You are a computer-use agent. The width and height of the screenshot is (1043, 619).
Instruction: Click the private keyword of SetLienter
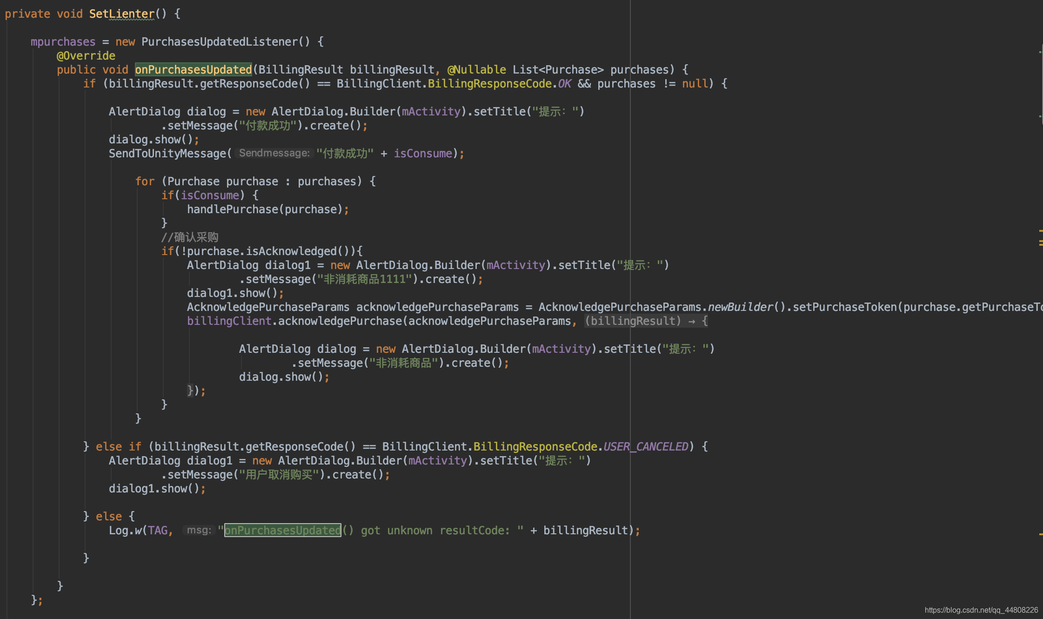(x=27, y=14)
